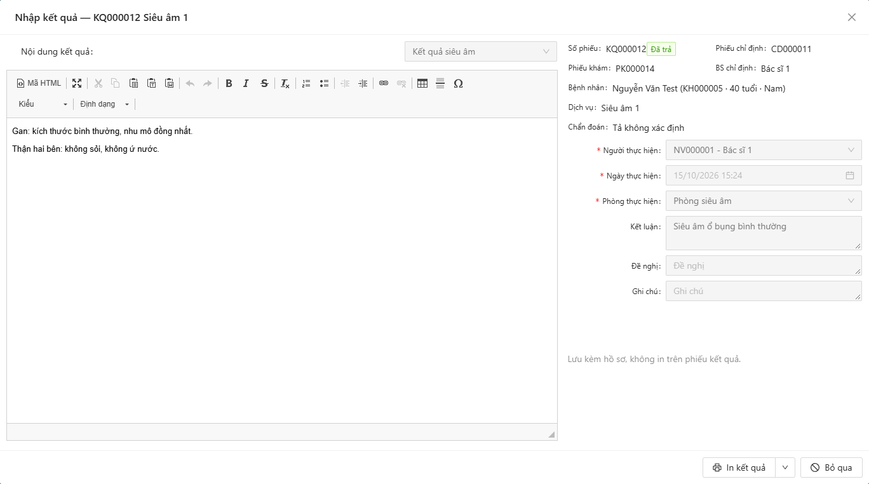Viewport: 869px width, 484px height.
Task: Open the arrow menu beside In kết quả
Action: tap(785, 467)
